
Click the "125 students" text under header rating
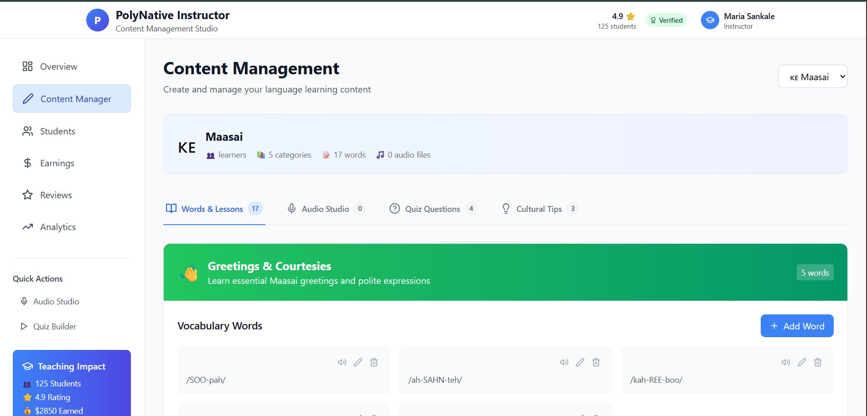tap(617, 26)
